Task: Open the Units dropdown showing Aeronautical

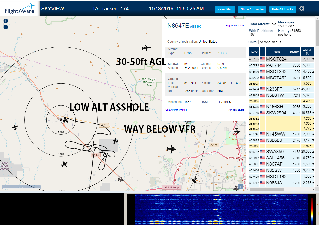Action: coord(271,42)
